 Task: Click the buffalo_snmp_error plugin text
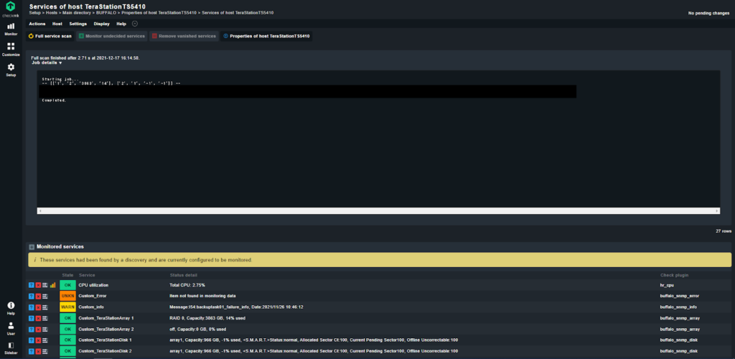pos(679,297)
